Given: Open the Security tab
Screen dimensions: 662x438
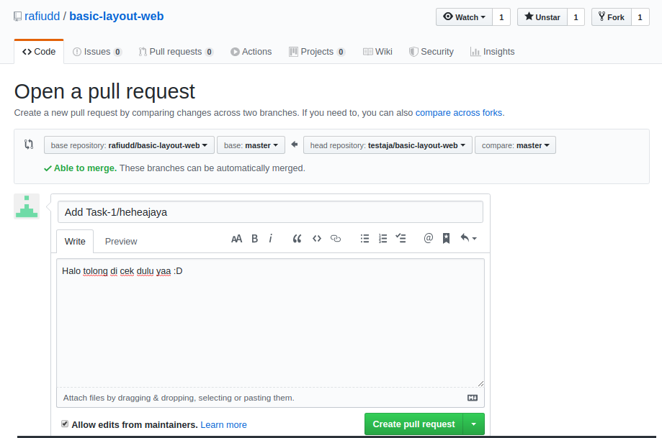Looking at the screenshot, I should pos(431,52).
